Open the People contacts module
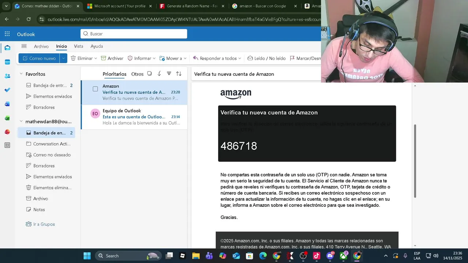 tap(7, 76)
